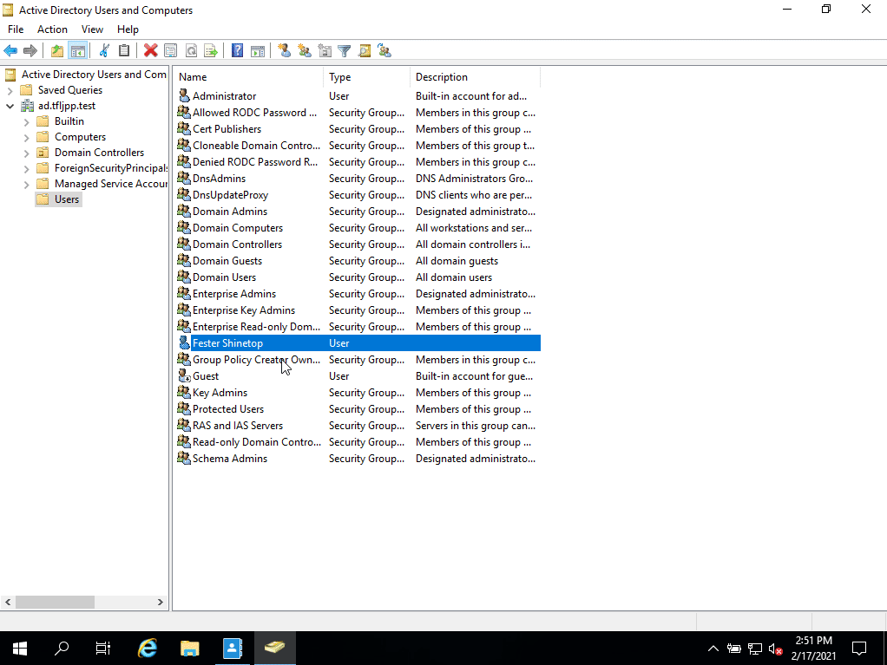Expand the Computers container
Image resolution: width=887 pixels, height=665 pixels.
27,137
